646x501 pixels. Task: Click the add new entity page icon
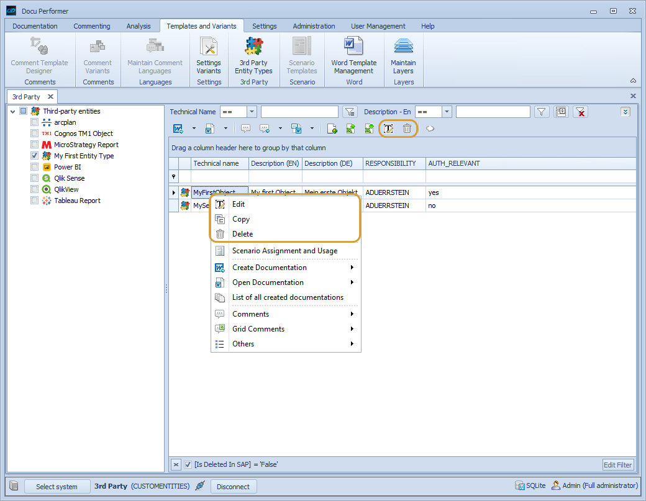(331, 129)
